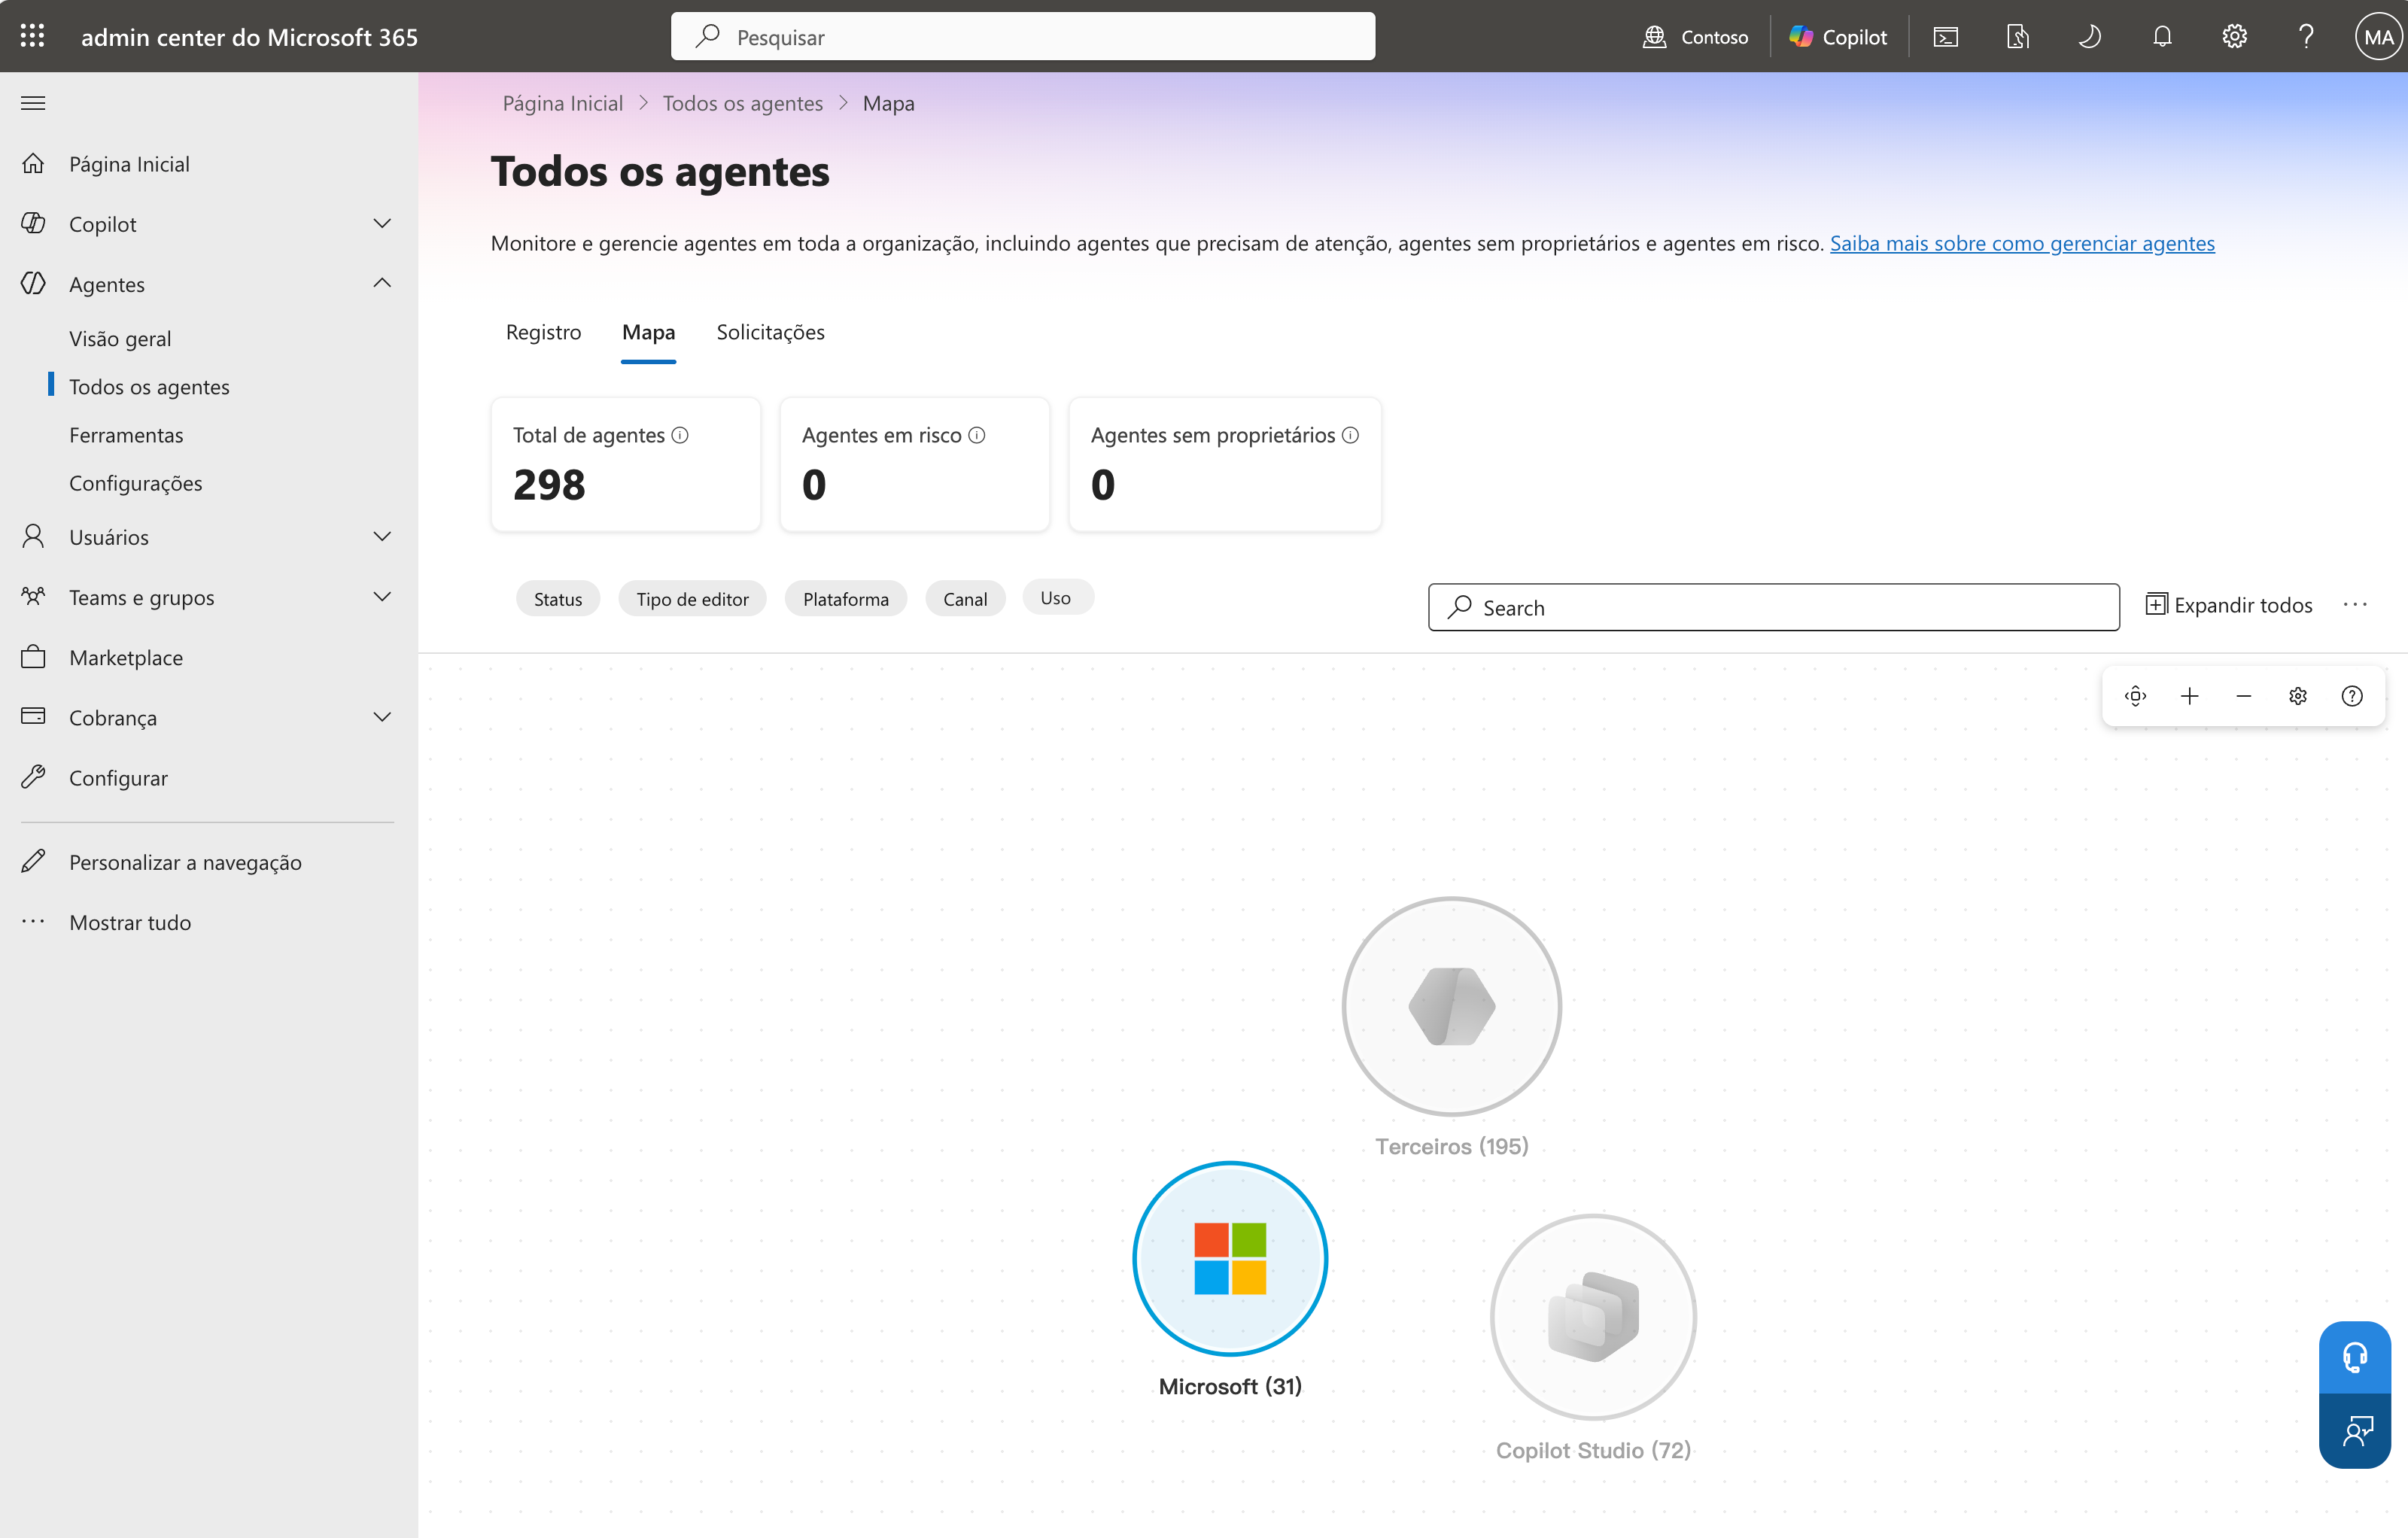Focus the map Search field

click(x=1773, y=607)
